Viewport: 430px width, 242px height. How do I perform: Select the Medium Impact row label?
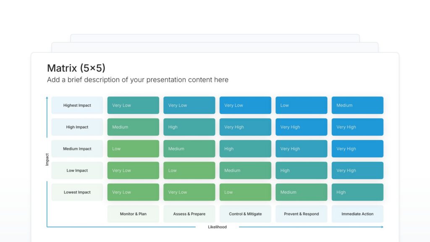[x=77, y=149]
